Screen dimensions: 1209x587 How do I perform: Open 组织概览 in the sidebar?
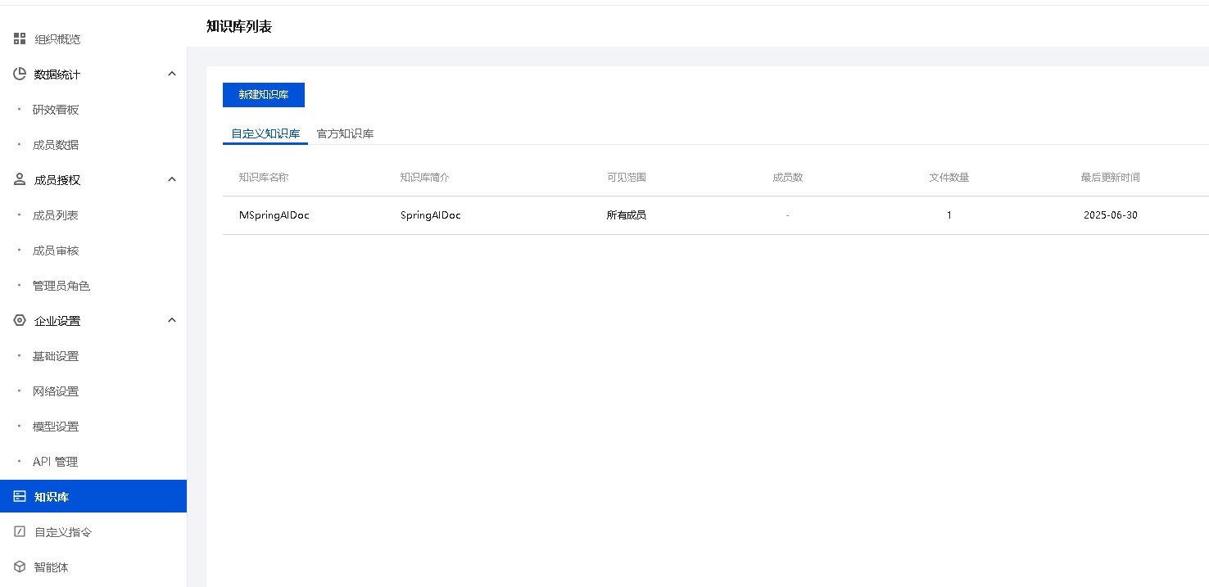pos(57,39)
